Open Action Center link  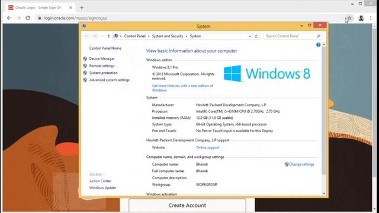(x=100, y=181)
